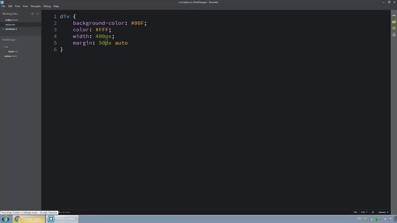The width and height of the screenshot is (397, 223).
Task: Collapse the css folder in project tree
Action: pos(6,47)
